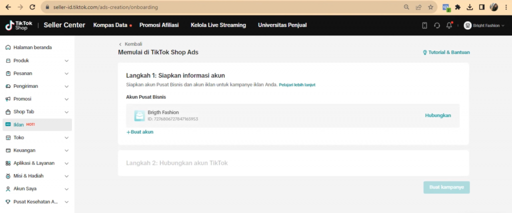Click the notification bell icon
Image resolution: width=512 pixels, height=213 pixels.
coord(449,25)
